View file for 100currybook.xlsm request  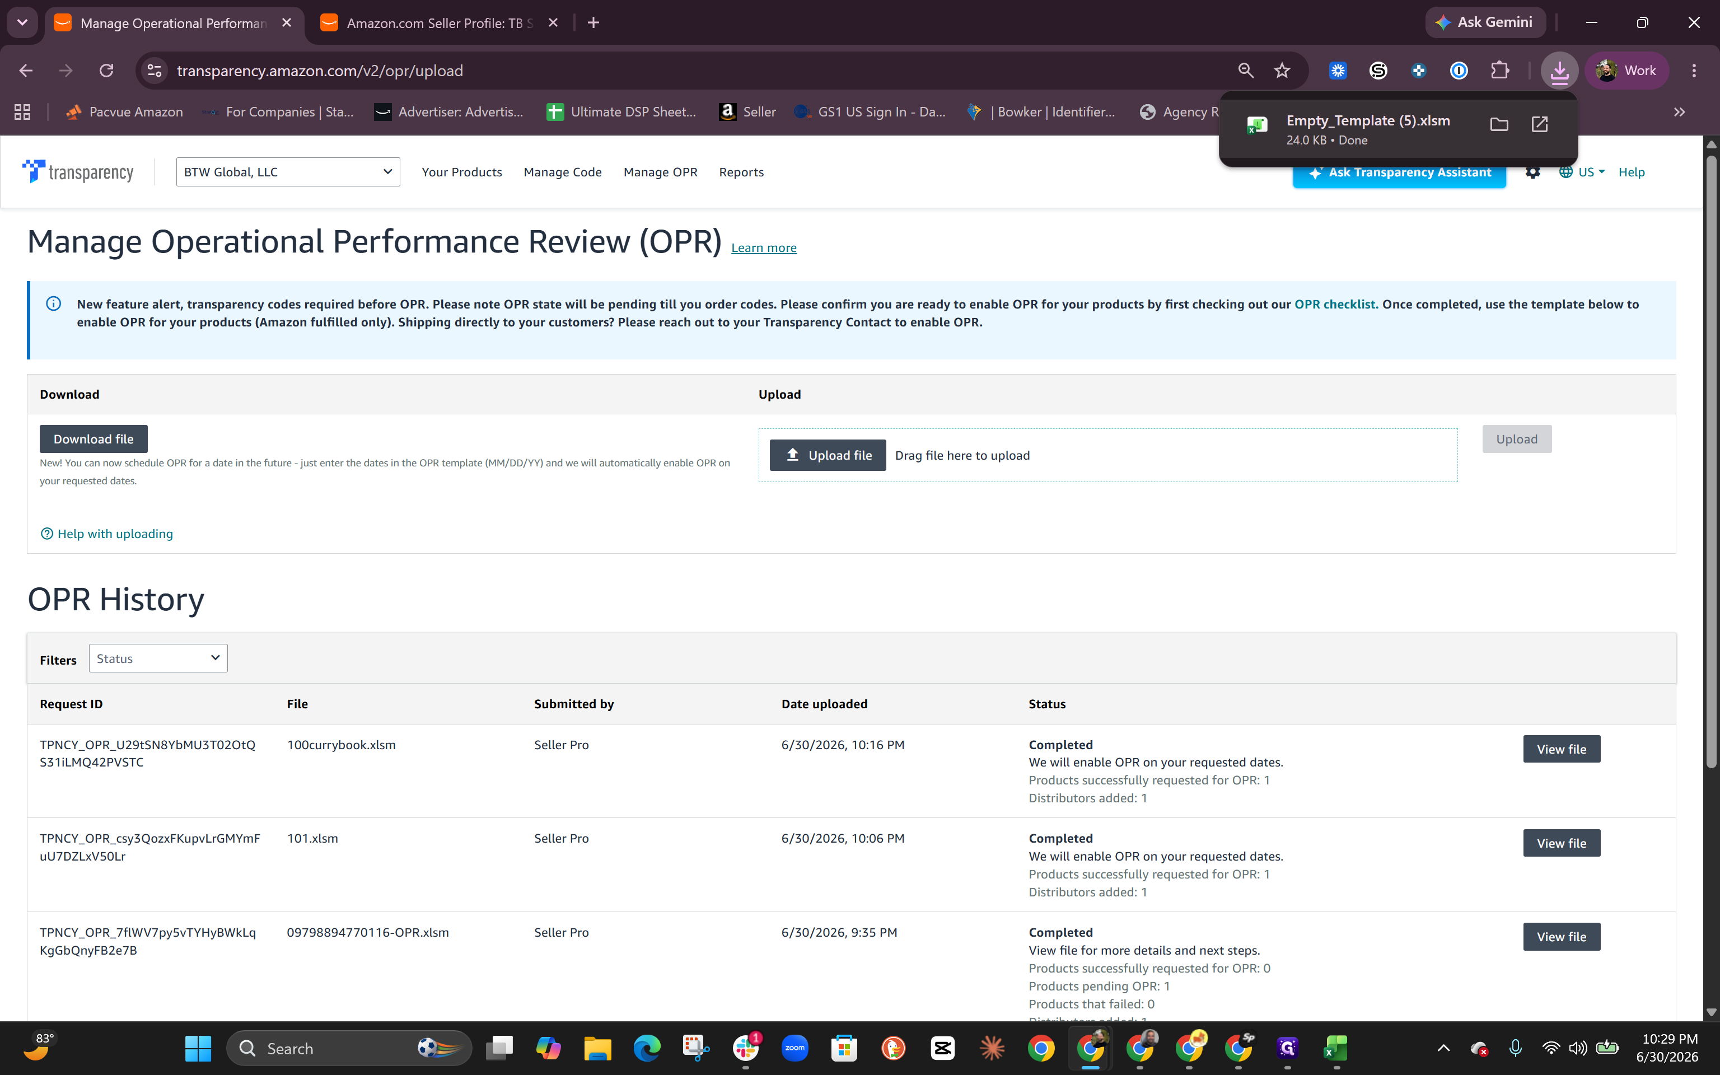1562,749
